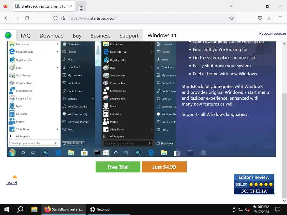Close the StartIsBack tab
Viewport: 287px width, 215px height.
click(71, 6)
